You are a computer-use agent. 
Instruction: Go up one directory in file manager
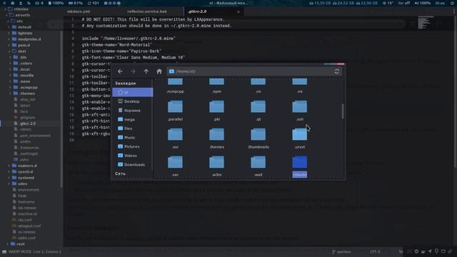coord(146,71)
